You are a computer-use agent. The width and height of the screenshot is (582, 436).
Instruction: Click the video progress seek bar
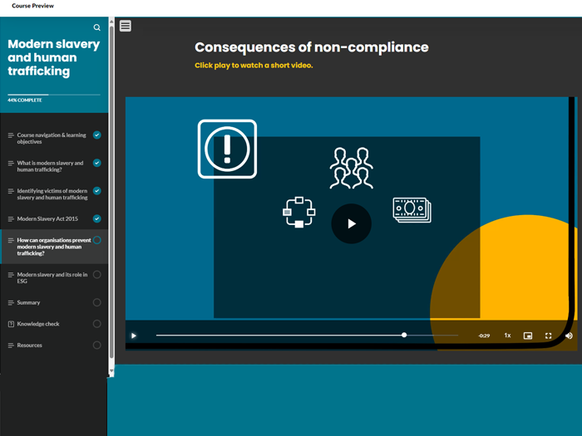(306, 336)
